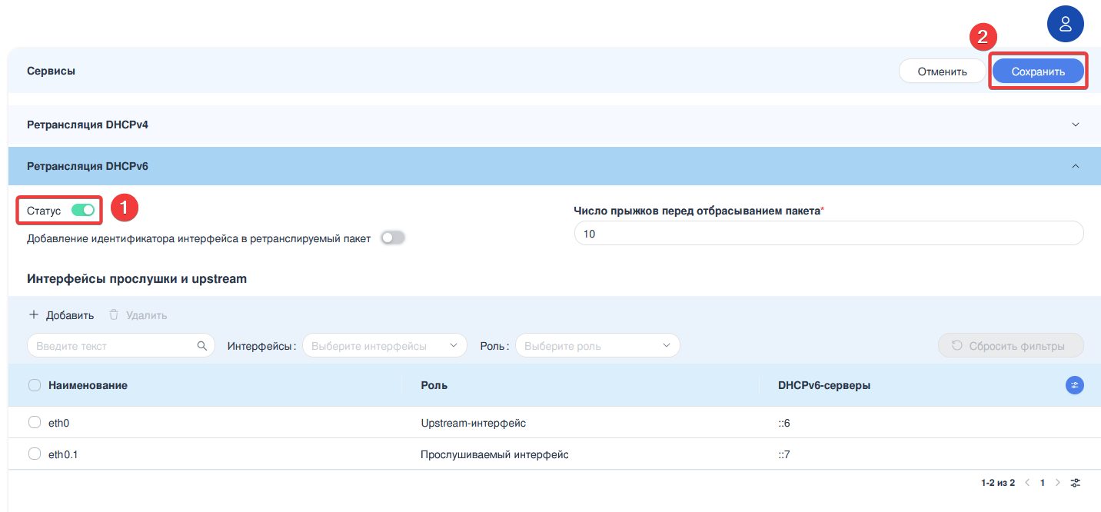The image size is (1101, 512).
Task: Click the trash icon to delete
Action: click(114, 315)
